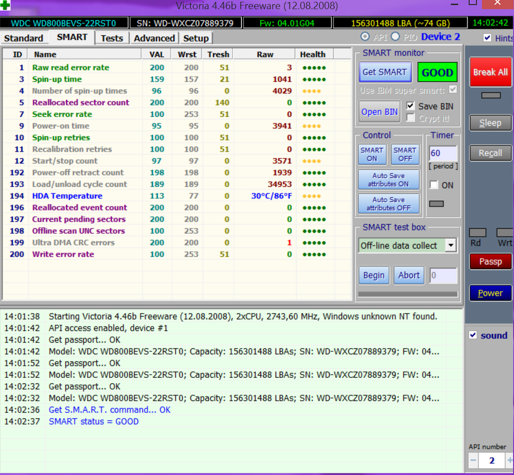Viewport: 514px width, 475px height.
Task: Click the Health column header
Action: pyautogui.click(x=315, y=54)
